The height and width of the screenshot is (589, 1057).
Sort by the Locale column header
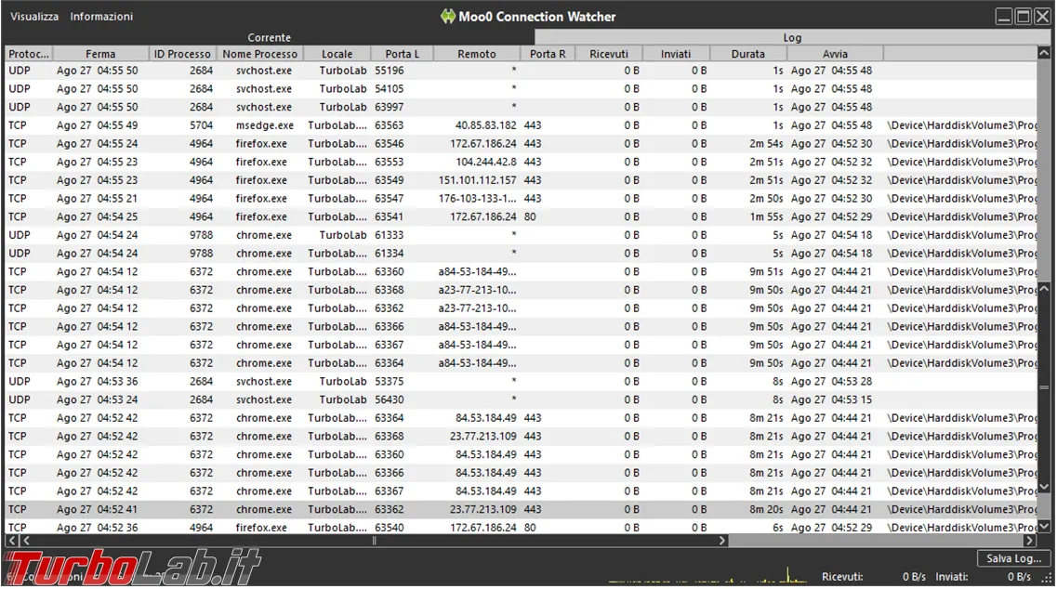[337, 54]
